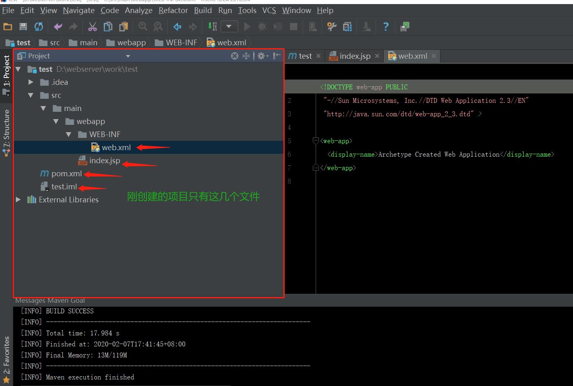Screen dimensions: 573x386
Task: Collapse all nodes in the Project panel
Action: point(246,56)
